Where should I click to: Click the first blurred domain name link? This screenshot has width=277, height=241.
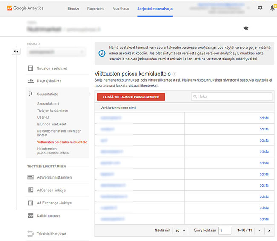tap(111, 118)
